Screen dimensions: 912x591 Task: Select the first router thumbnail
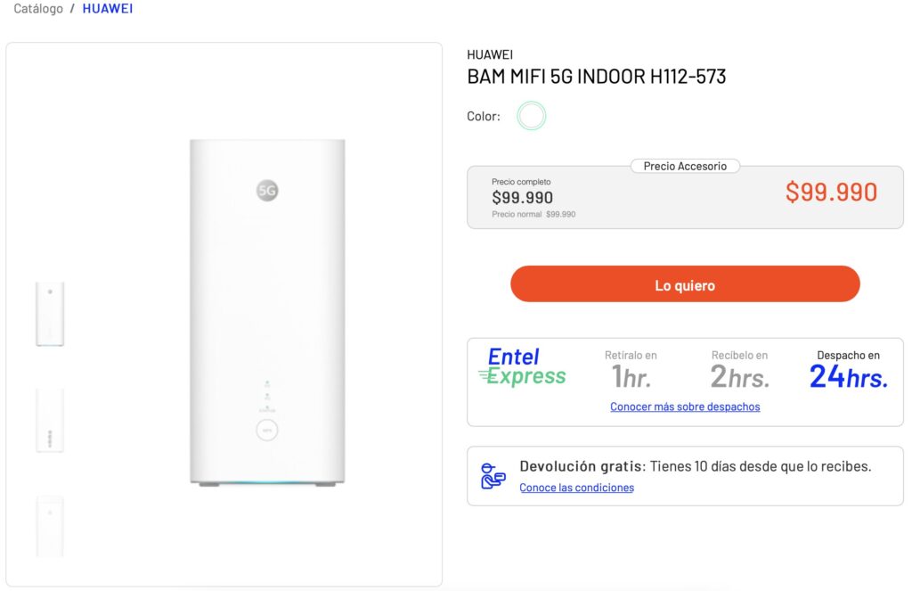click(50, 314)
